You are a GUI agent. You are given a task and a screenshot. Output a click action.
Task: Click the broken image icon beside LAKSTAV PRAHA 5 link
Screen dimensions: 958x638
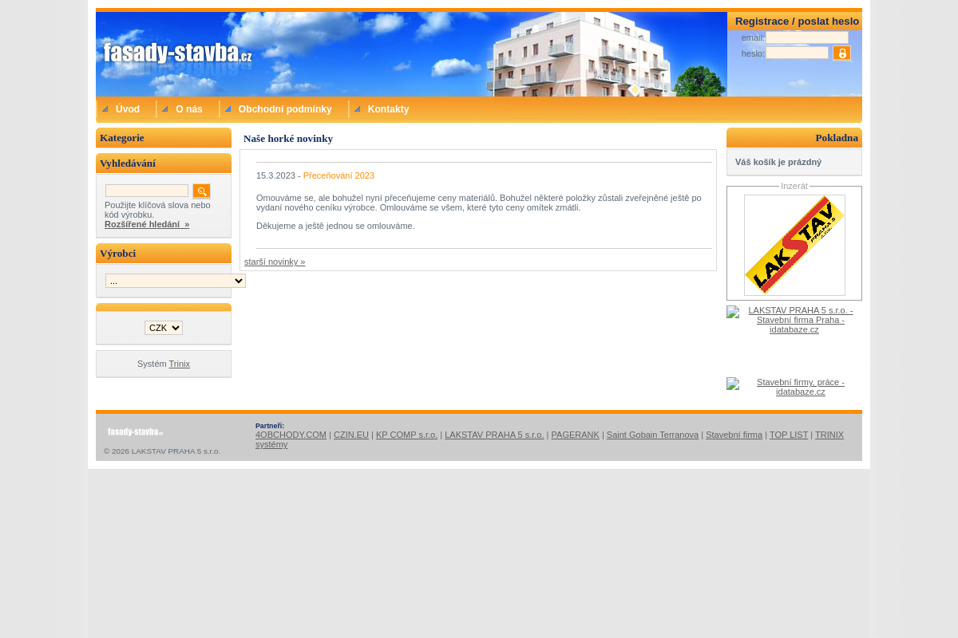point(733,312)
